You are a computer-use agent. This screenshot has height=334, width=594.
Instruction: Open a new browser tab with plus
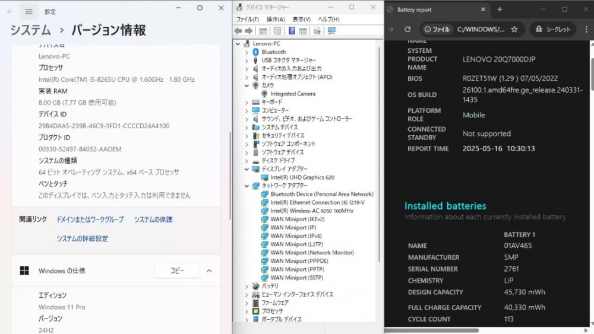coord(500,9)
